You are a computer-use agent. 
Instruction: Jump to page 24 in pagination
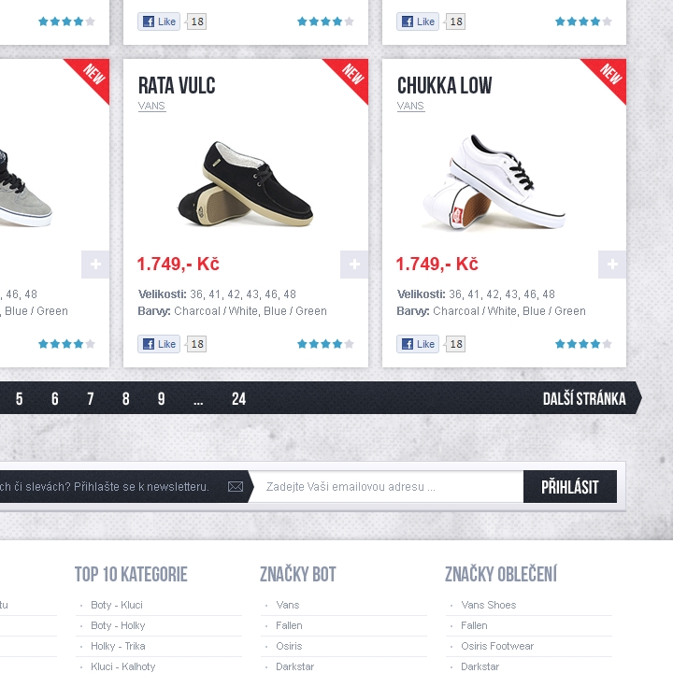[238, 399]
